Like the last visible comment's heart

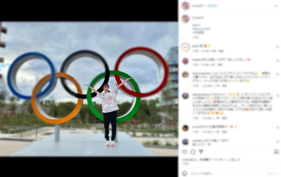pos(278,142)
